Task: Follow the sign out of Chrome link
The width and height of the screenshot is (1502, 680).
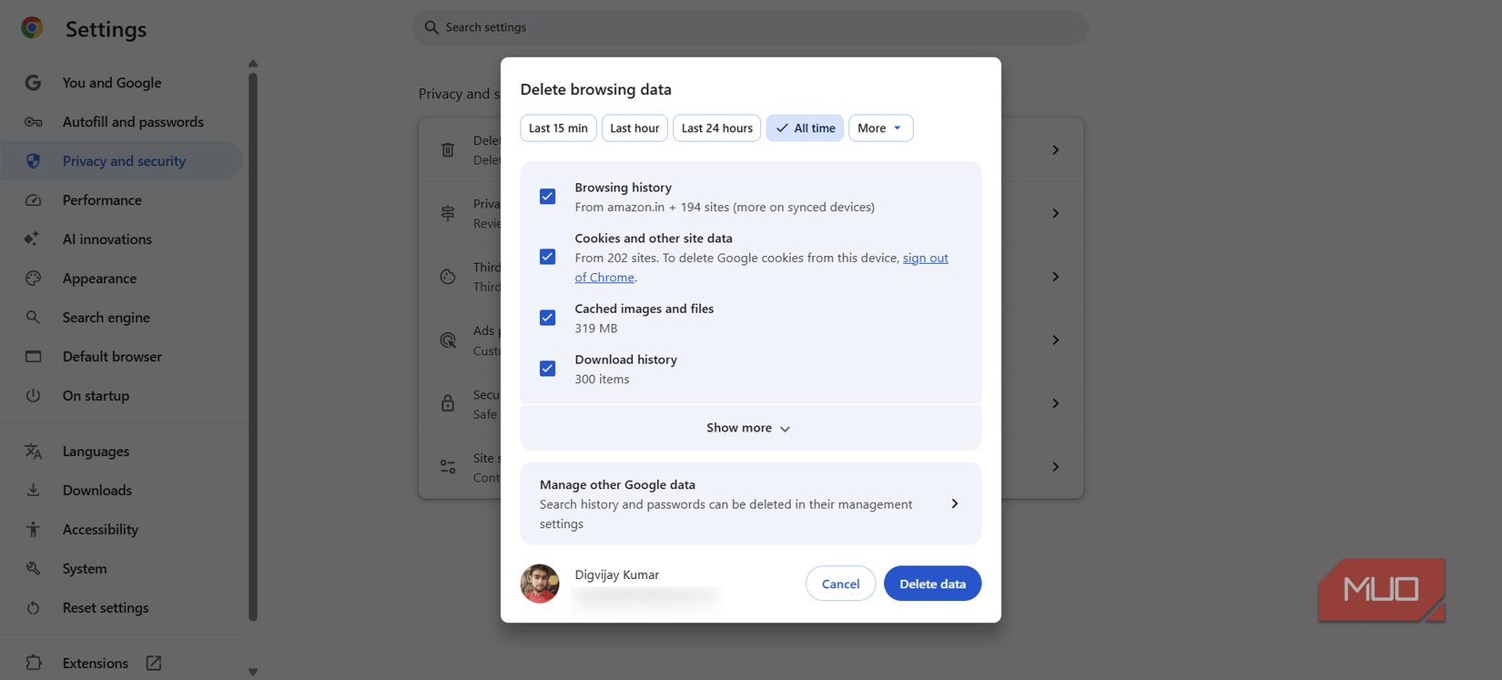Action: 925,259
